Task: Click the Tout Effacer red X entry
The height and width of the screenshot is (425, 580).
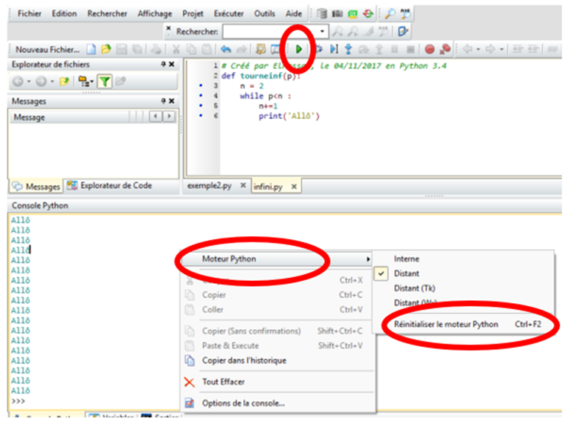Action: [x=222, y=382]
